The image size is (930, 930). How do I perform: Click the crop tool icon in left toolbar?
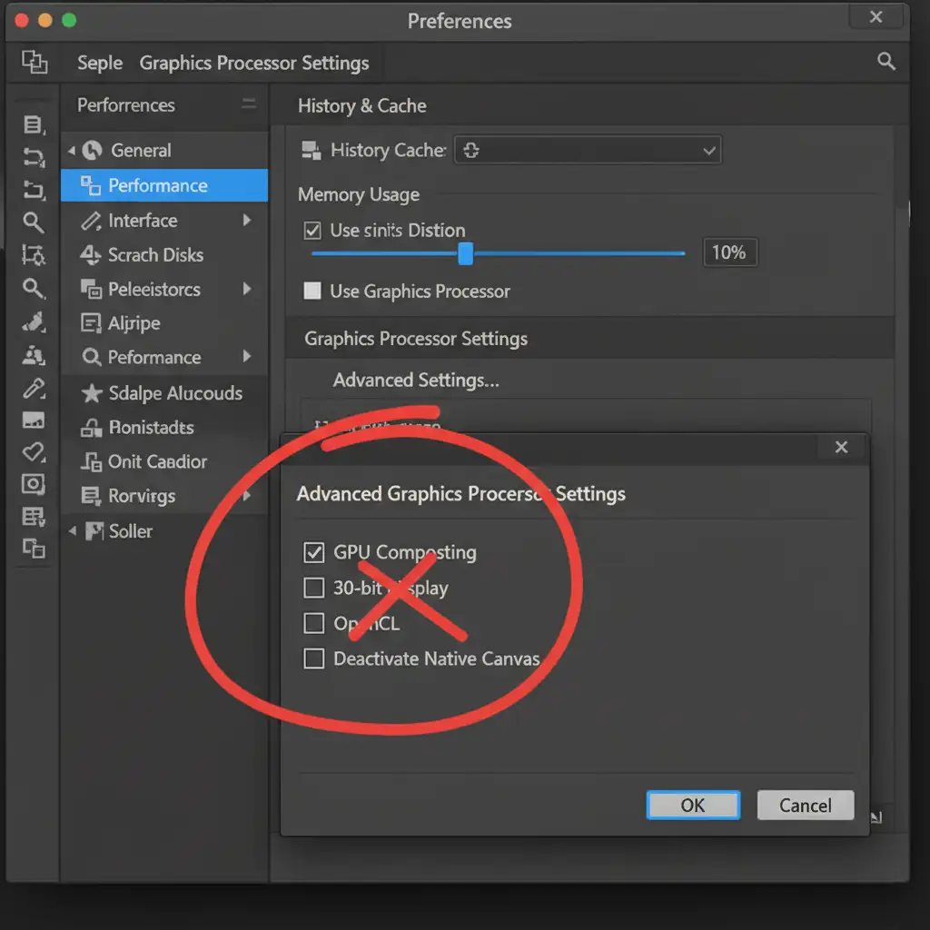(x=34, y=255)
